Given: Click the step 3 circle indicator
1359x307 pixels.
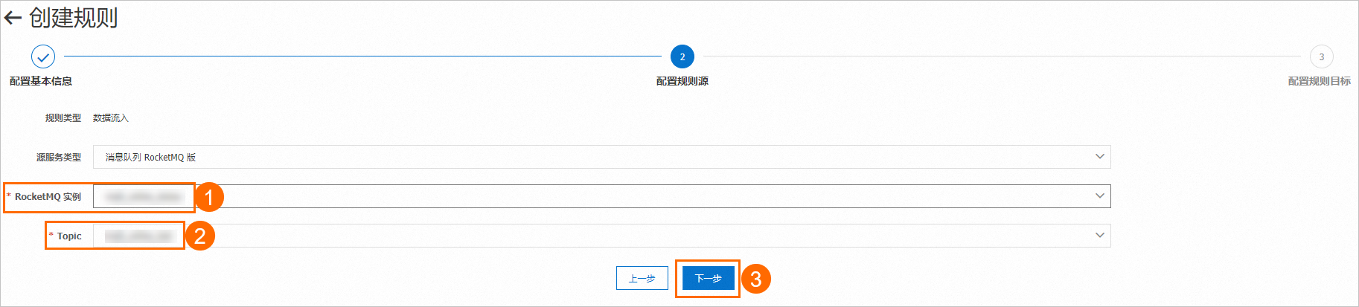Looking at the screenshot, I should click(1321, 56).
